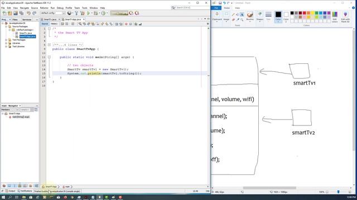357x200 pixels.
Task: Expand the Test Packages tree node
Action: pos(6,40)
